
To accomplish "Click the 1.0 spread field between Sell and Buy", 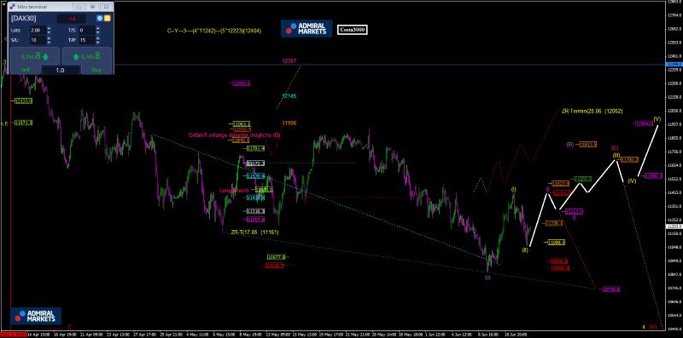I will tap(60, 70).
